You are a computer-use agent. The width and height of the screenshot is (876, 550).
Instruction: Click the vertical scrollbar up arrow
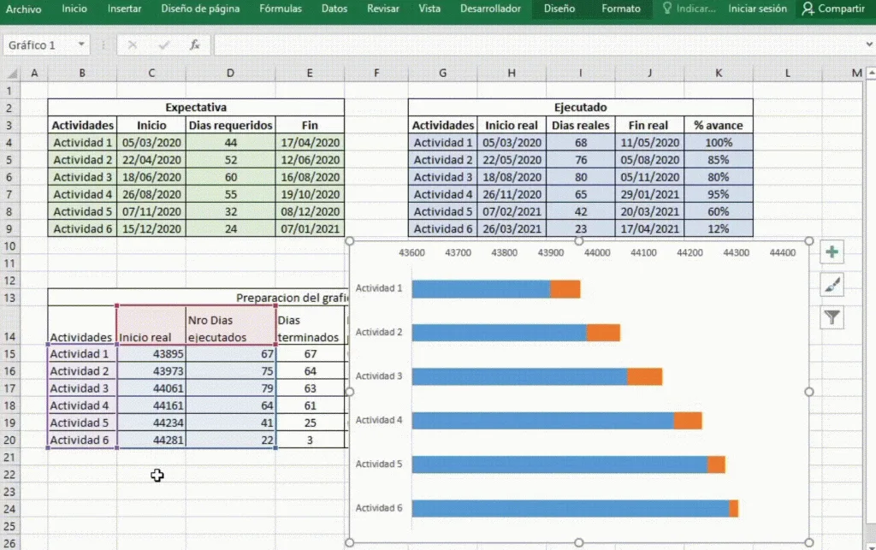[871, 74]
